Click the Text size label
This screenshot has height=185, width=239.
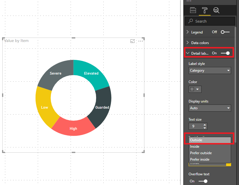tap(195, 120)
